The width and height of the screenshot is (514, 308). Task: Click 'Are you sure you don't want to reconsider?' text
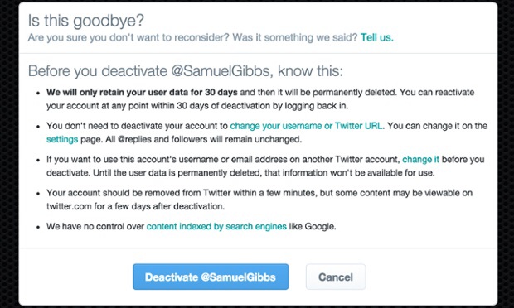(128, 37)
